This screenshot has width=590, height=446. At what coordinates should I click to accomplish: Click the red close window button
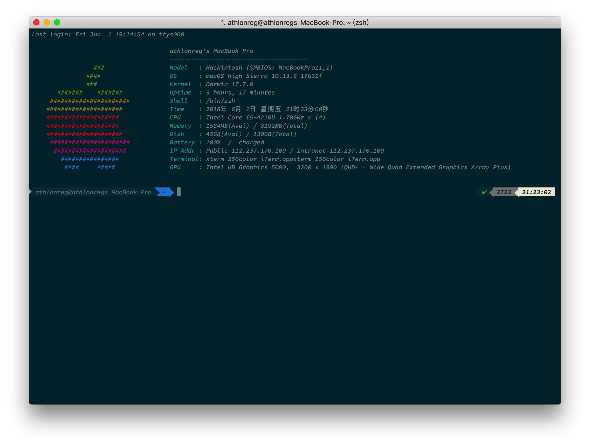(x=36, y=22)
